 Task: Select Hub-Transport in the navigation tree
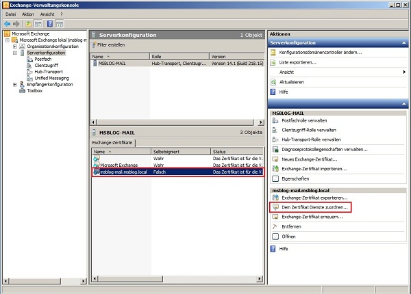(x=49, y=72)
